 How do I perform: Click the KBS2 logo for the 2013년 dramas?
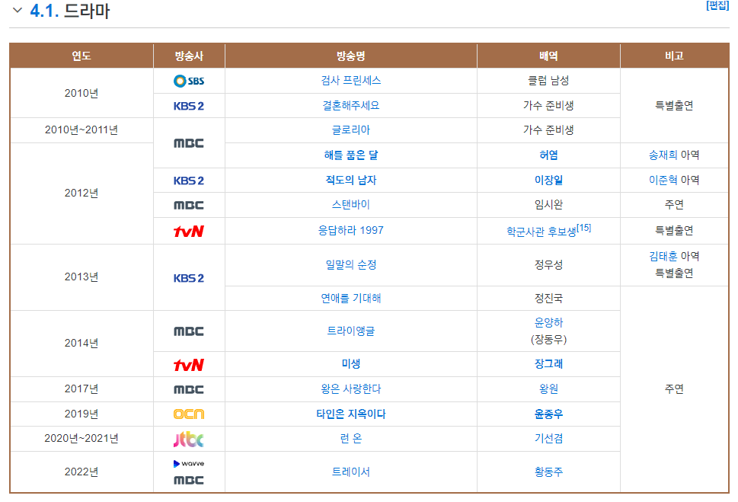pyautogui.click(x=189, y=278)
